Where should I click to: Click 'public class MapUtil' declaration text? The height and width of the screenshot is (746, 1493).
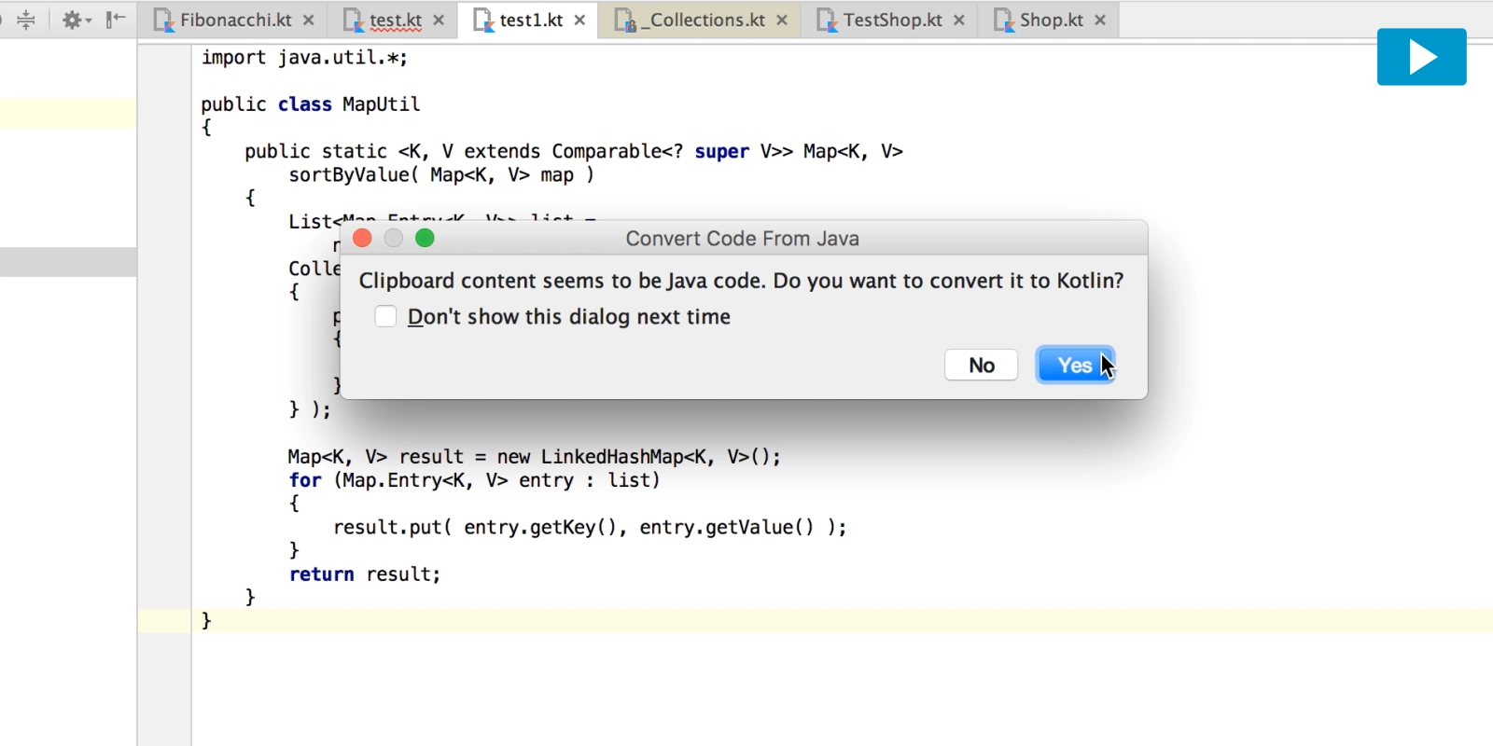pos(311,104)
